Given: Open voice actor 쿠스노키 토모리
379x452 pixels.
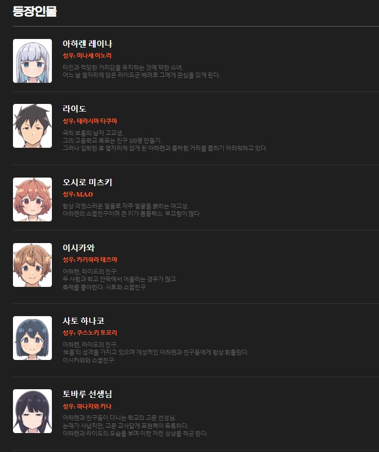Looking at the screenshot, I should 97,333.
